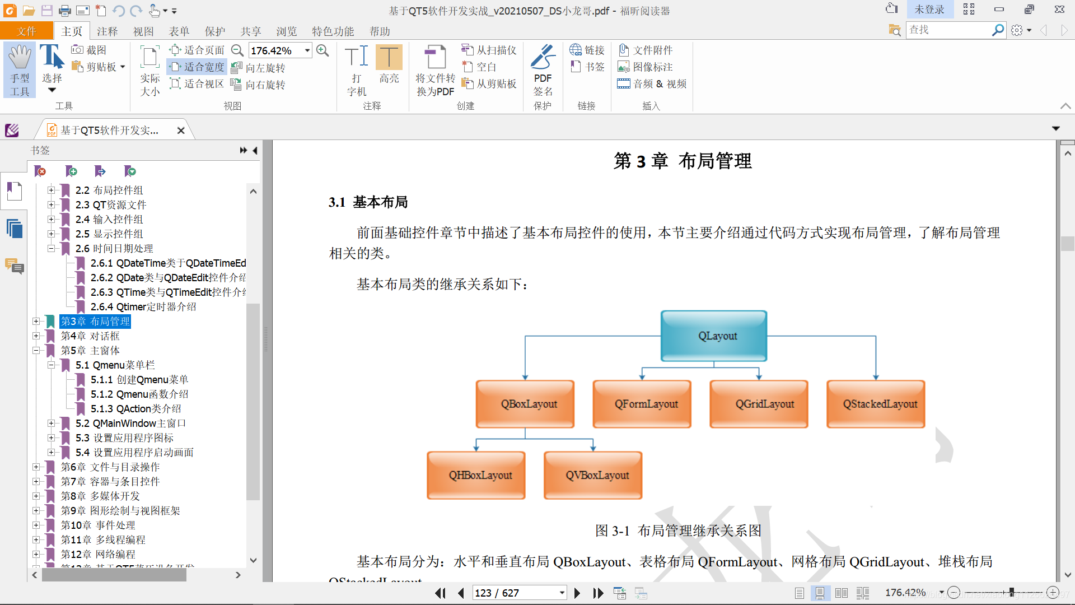Screen dimensions: 1075x605
Task: Open the Pages thumbnail panel in sidebar
Action: (x=14, y=229)
